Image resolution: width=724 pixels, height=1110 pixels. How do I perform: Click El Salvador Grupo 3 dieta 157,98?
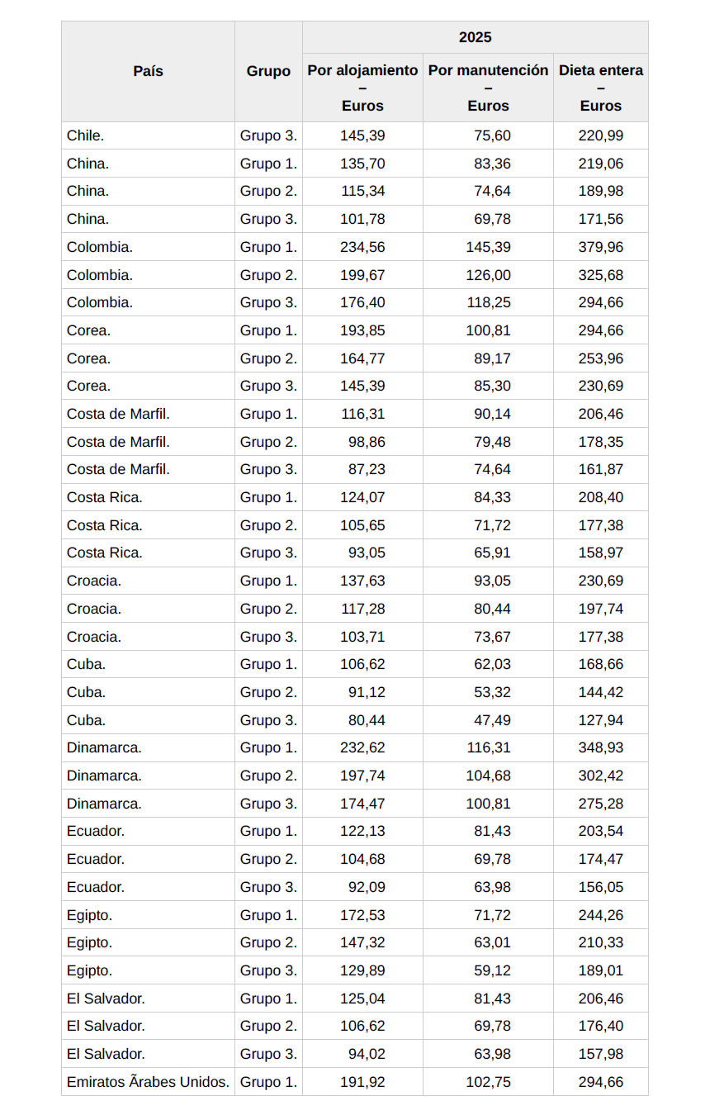(x=601, y=1054)
